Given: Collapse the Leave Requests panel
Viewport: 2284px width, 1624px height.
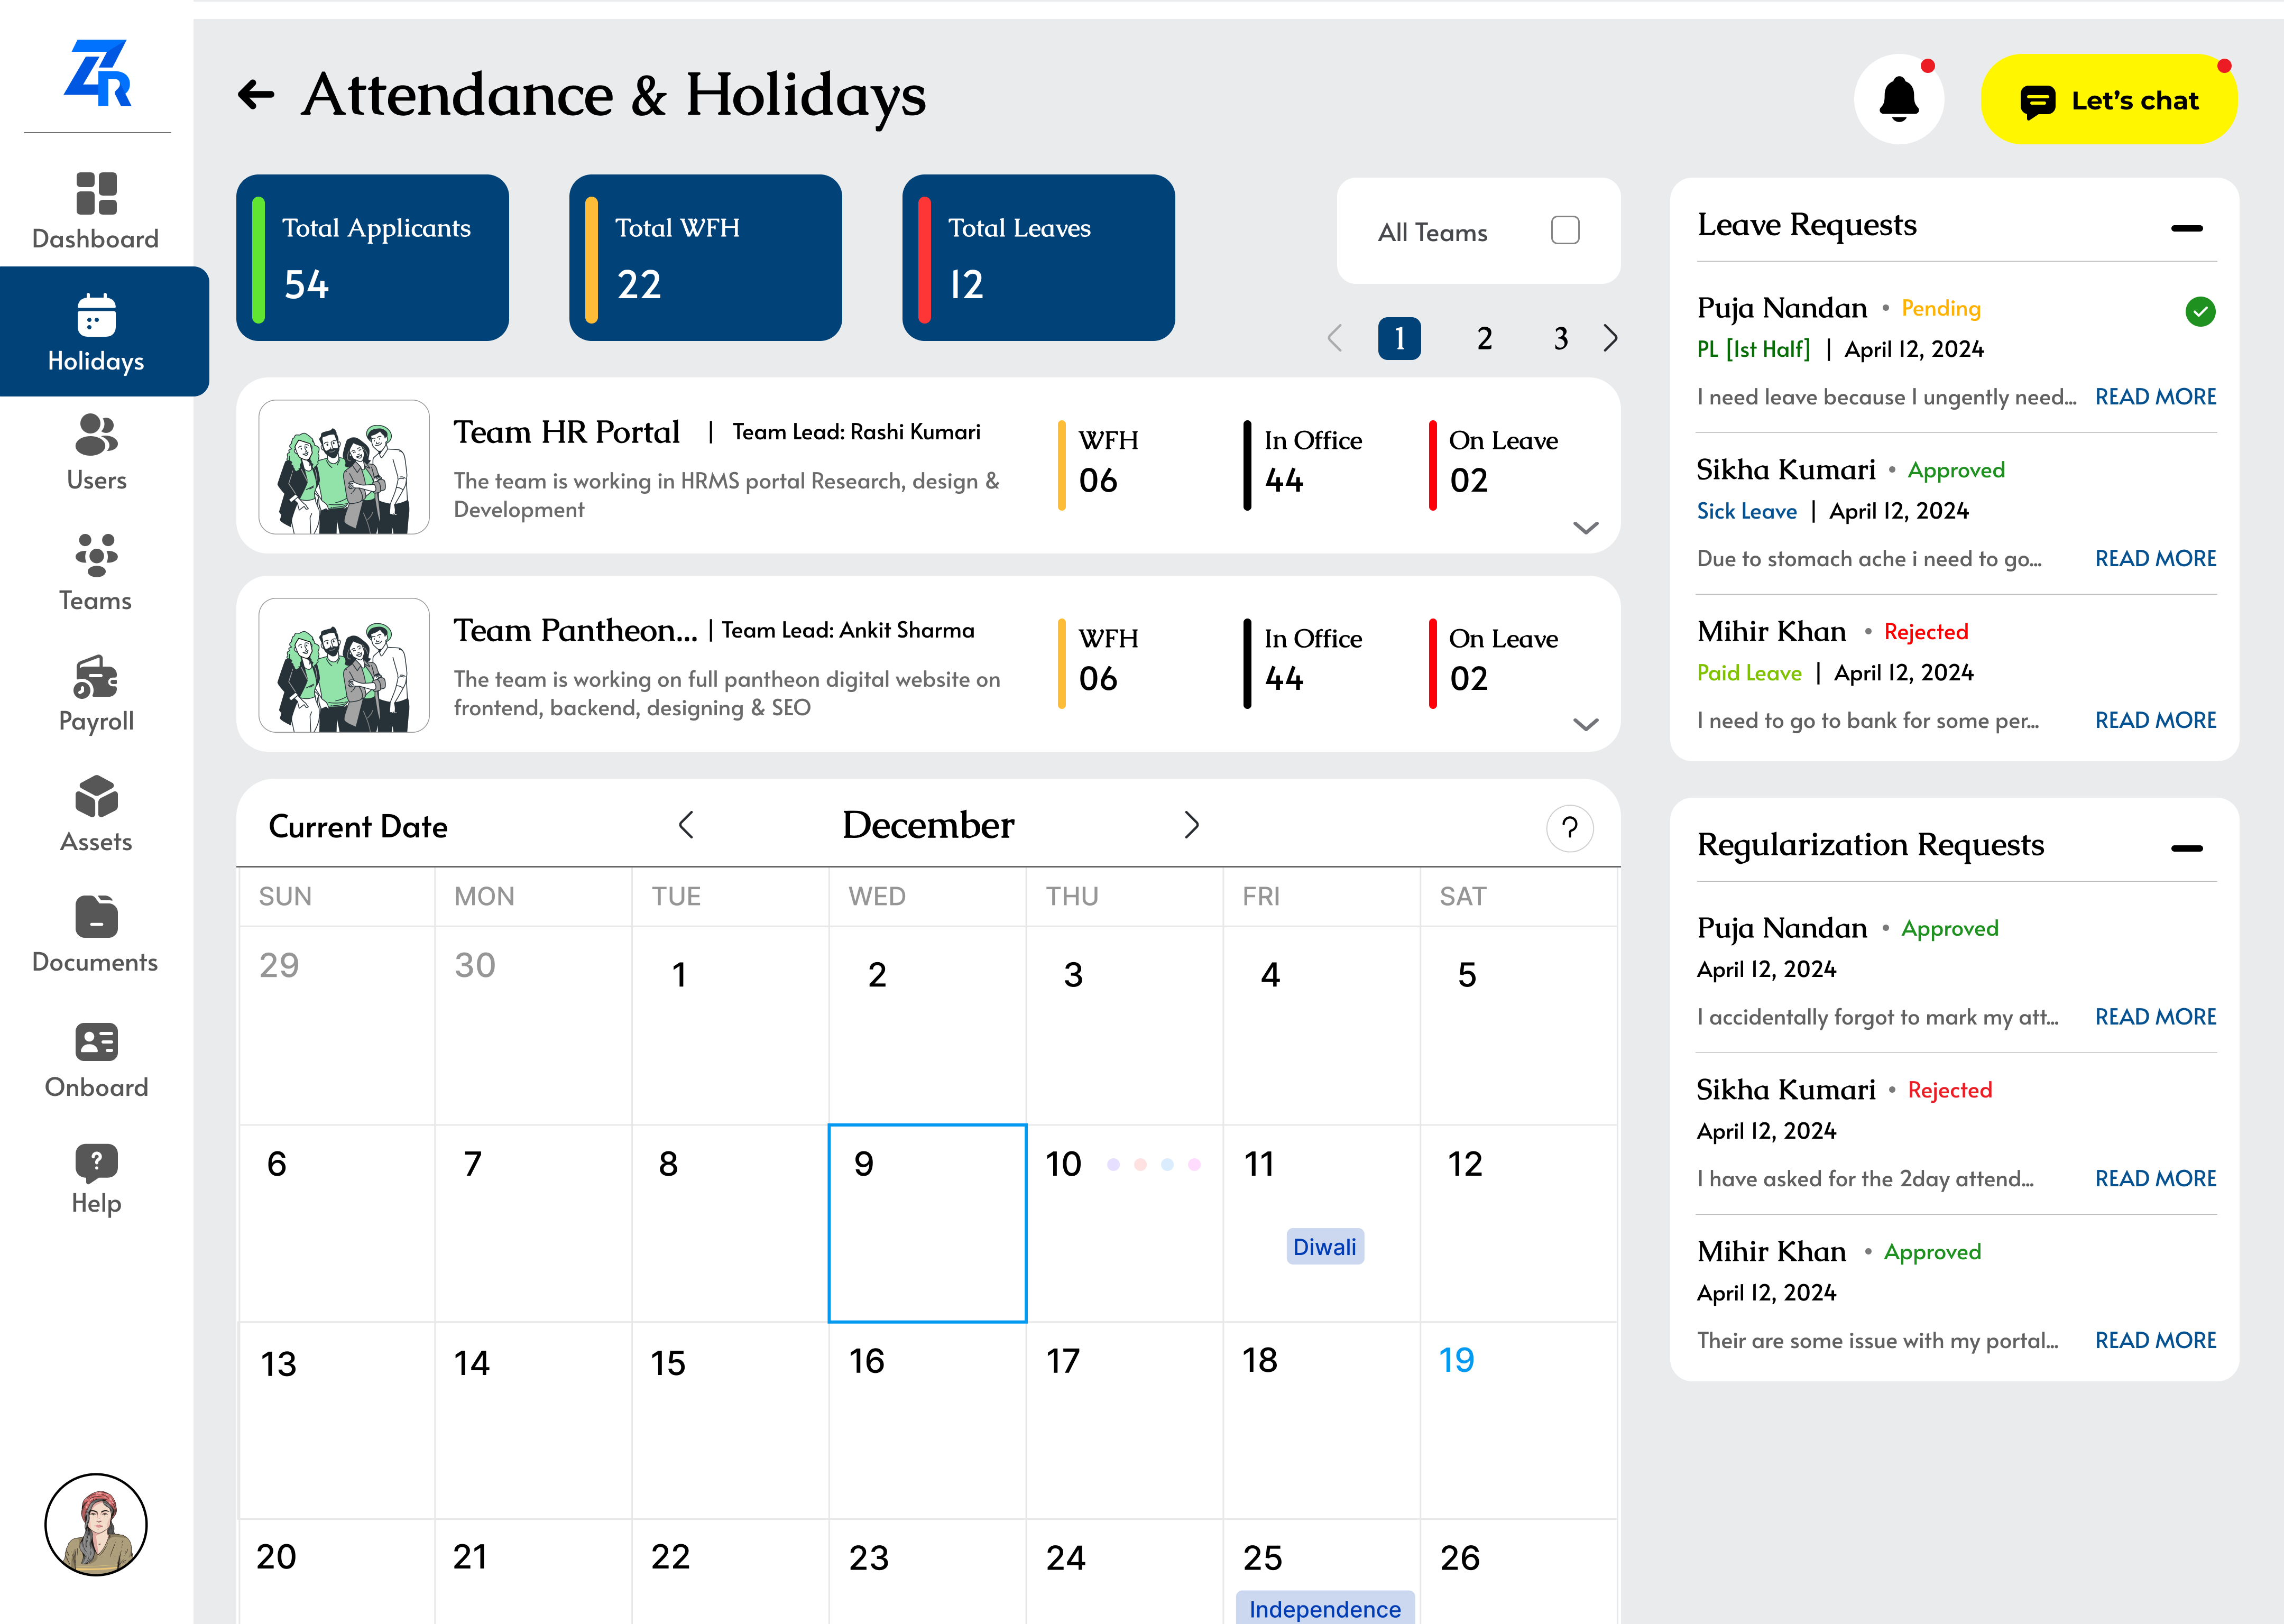Looking at the screenshot, I should coord(2186,228).
